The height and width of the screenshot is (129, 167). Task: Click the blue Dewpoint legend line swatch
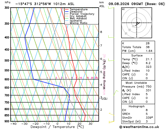67,12
